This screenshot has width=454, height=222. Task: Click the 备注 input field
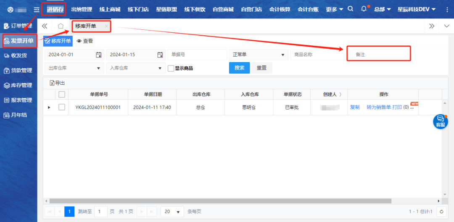point(380,55)
